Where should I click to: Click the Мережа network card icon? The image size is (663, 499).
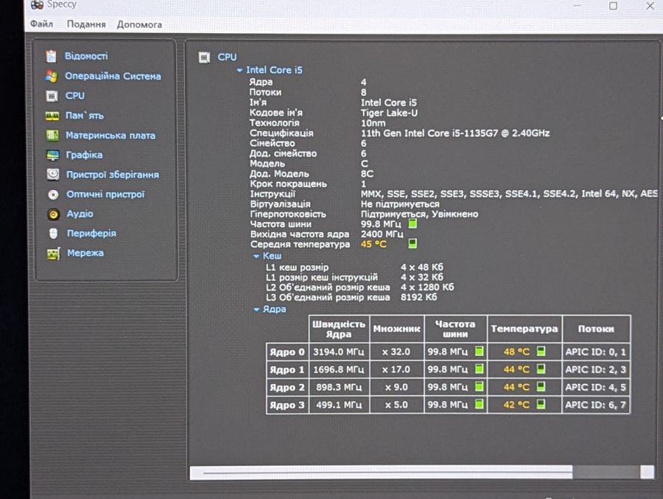click(x=53, y=253)
